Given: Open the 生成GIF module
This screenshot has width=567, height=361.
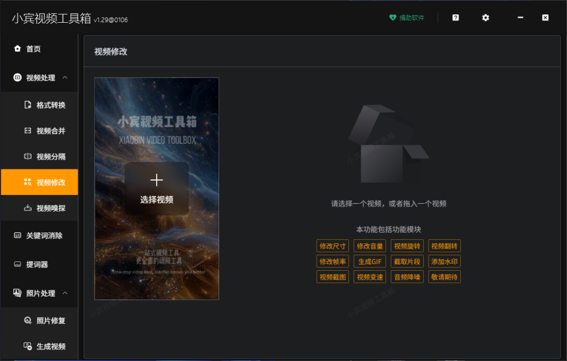Looking at the screenshot, I should (369, 261).
